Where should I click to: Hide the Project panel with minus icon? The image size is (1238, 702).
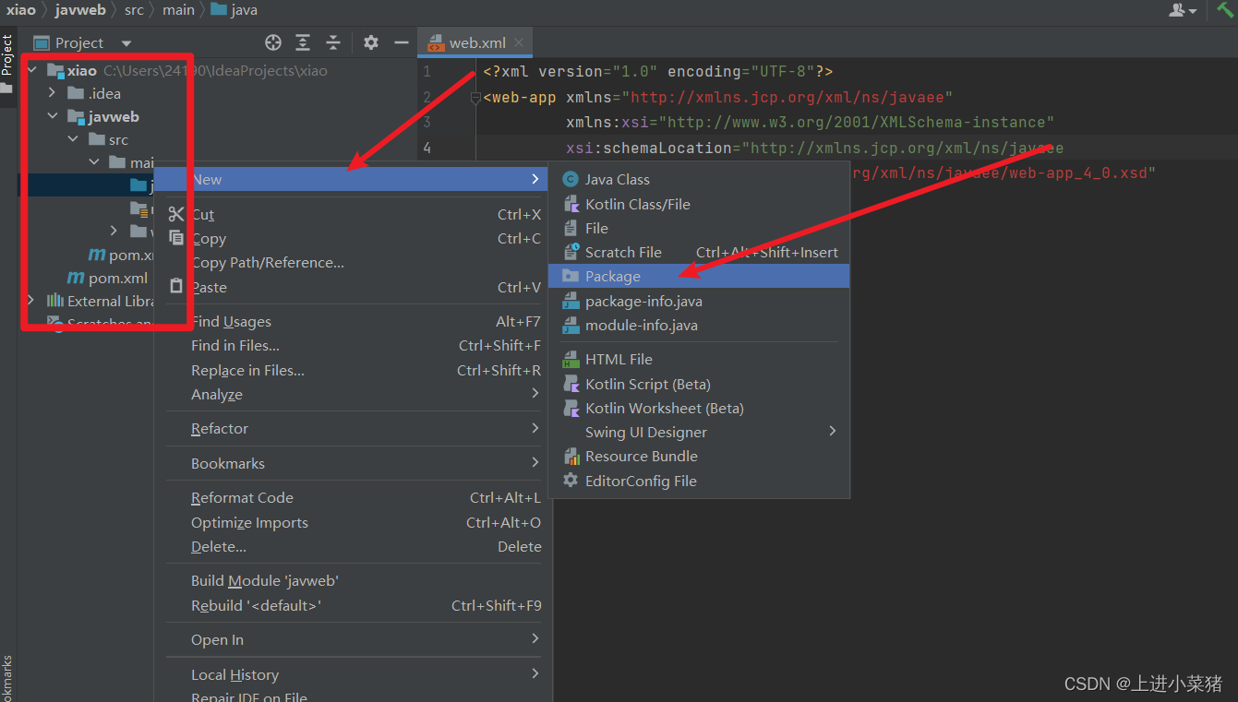pyautogui.click(x=401, y=42)
